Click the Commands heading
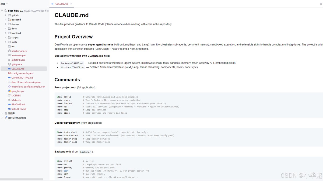This screenshot has height=181, width=323. click(x=67, y=80)
